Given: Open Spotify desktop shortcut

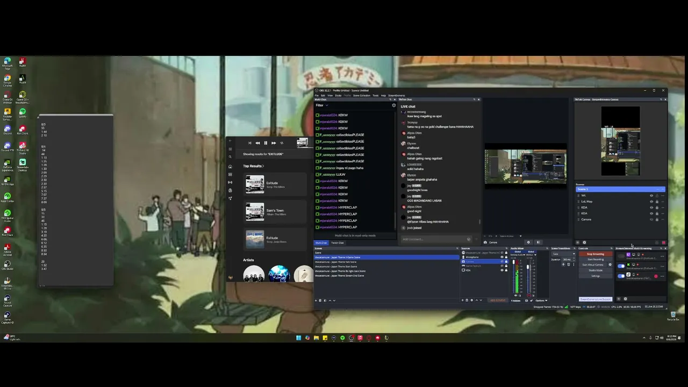Looking at the screenshot, I should click(x=23, y=113).
